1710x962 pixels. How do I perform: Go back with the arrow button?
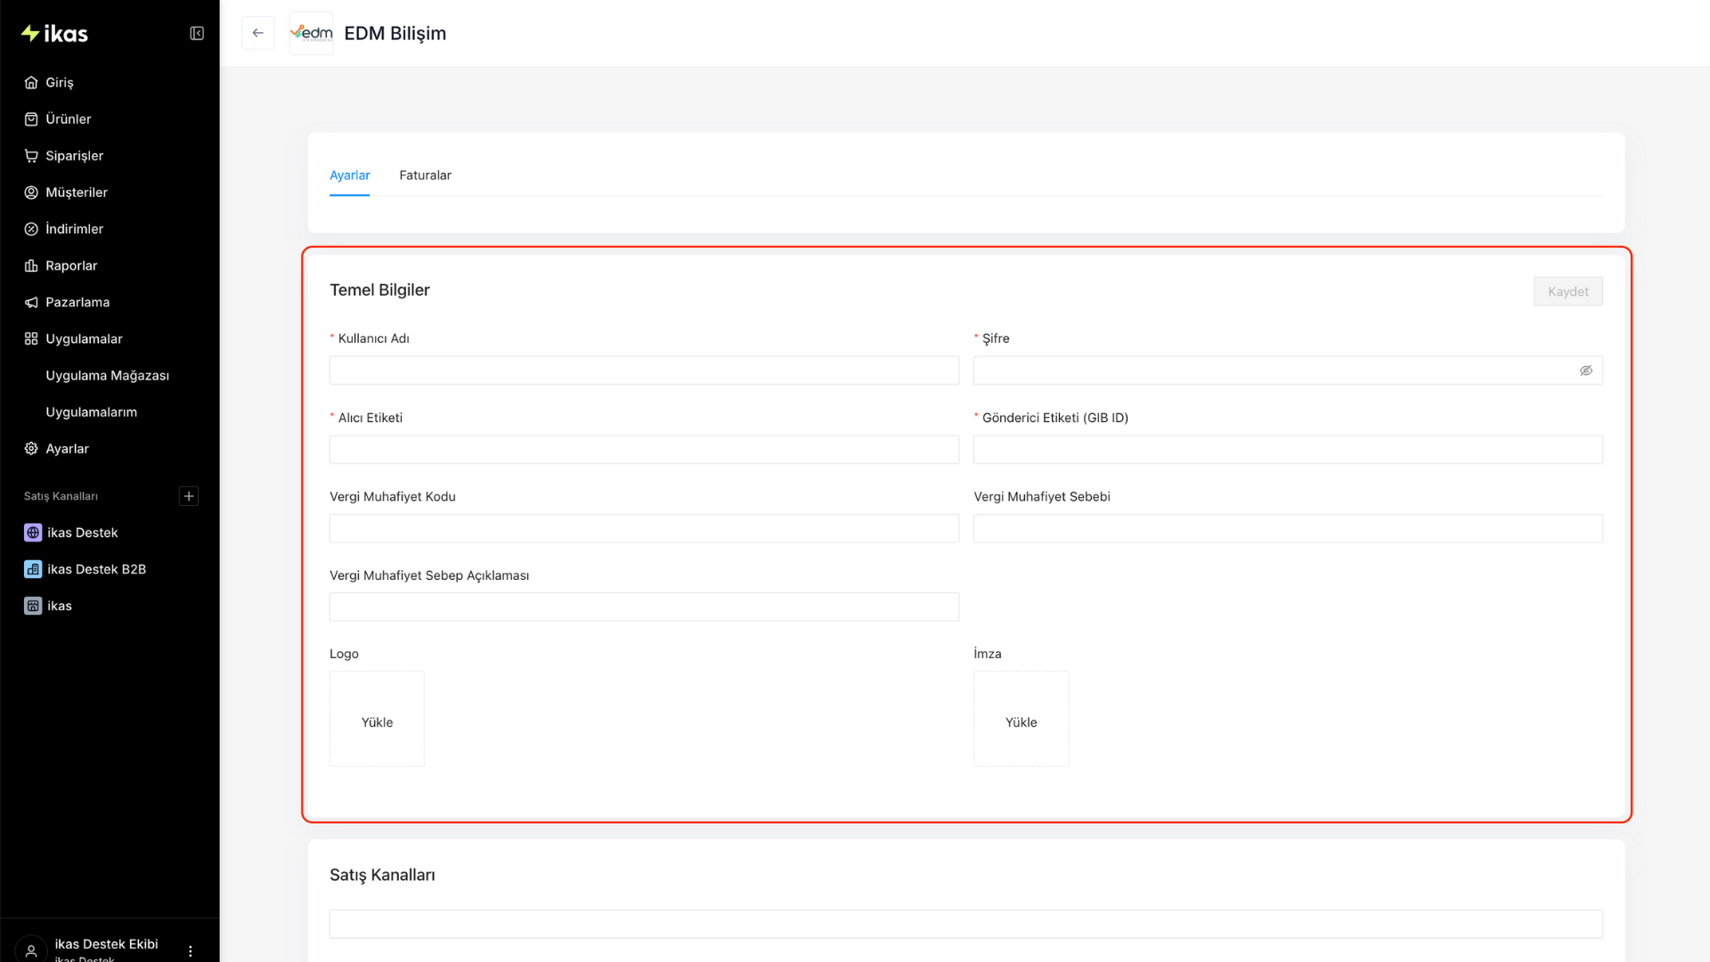(x=258, y=33)
